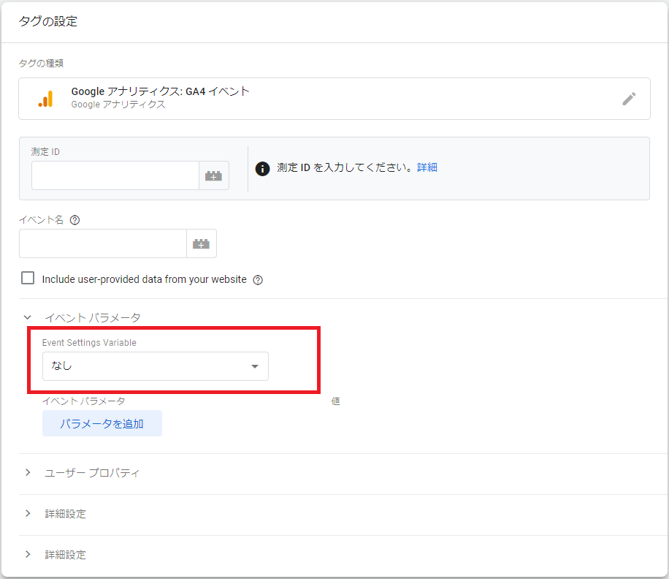Open the 詳細 link about 測定 ID

point(427,167)
